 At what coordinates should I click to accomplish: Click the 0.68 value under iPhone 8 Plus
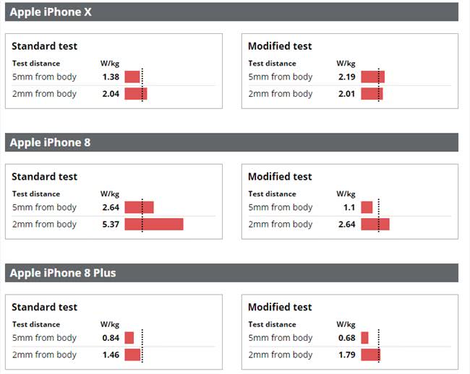point(347,338)
